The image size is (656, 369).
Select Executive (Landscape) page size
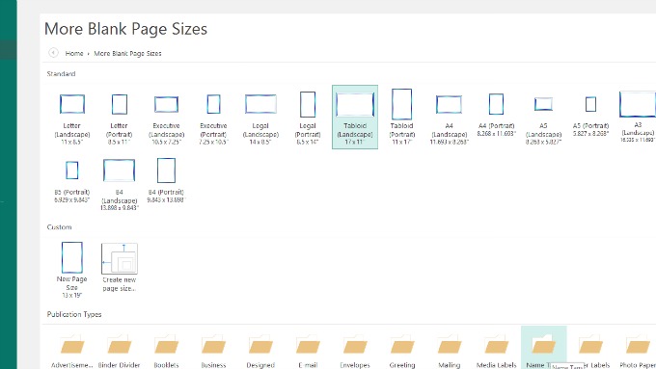coord(167,118)
